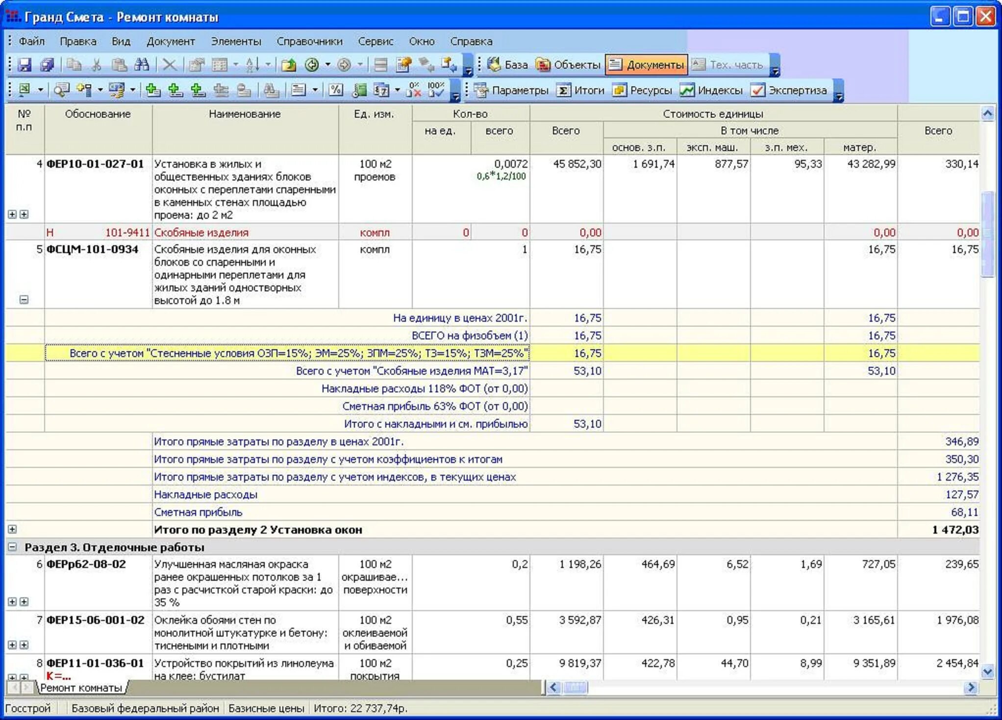Image resolution: width=1002 pixels, height=720 pixels.
Task: Click the Excel export icon
Action: click(25, 90)
